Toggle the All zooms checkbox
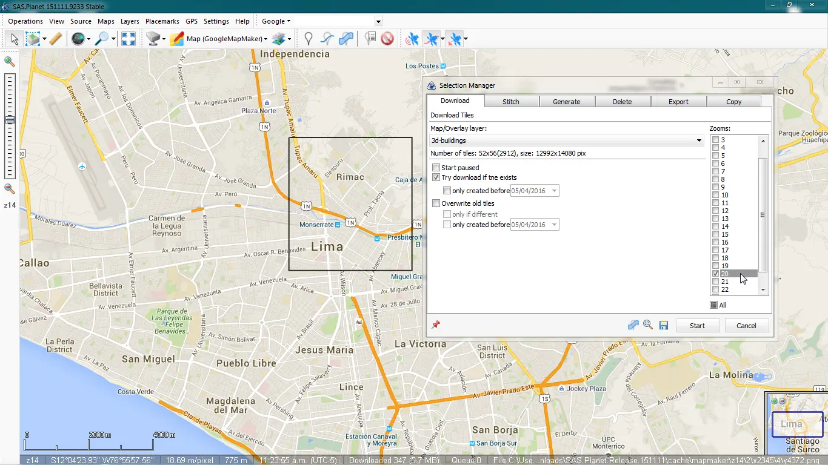Viewport: 828px width, 465px height. click(714, 305)
